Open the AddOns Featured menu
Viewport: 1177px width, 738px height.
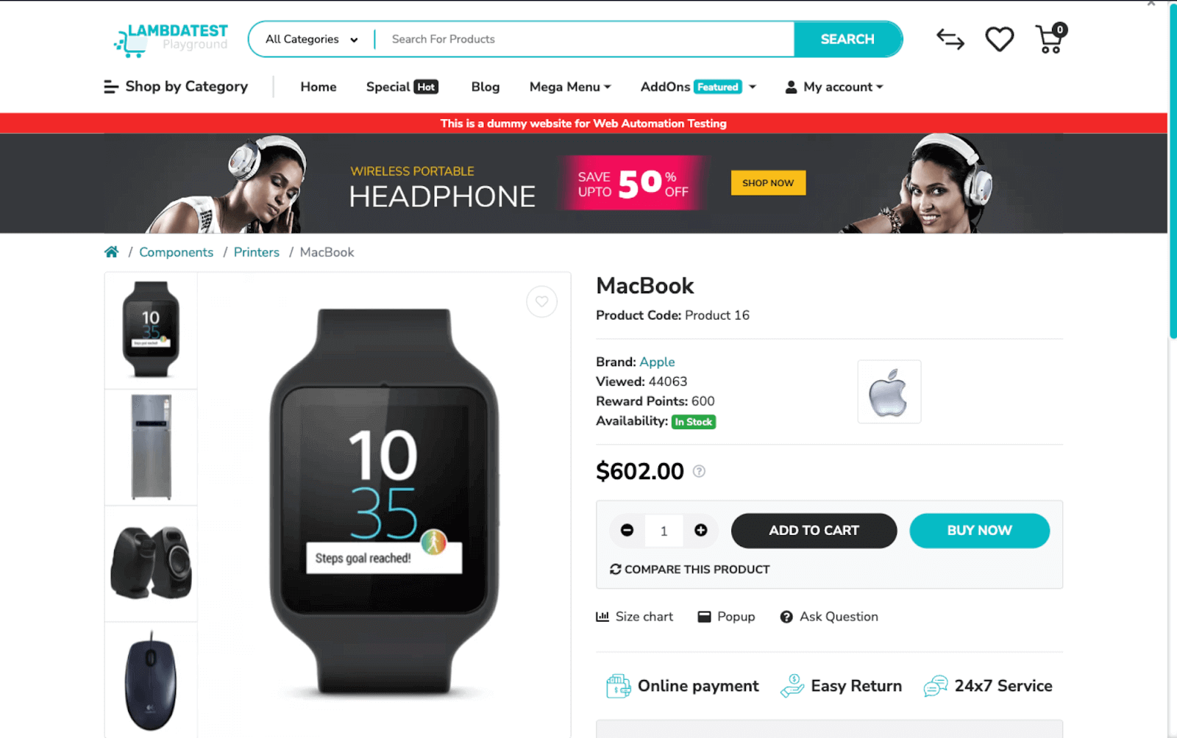tap(698, 87)
